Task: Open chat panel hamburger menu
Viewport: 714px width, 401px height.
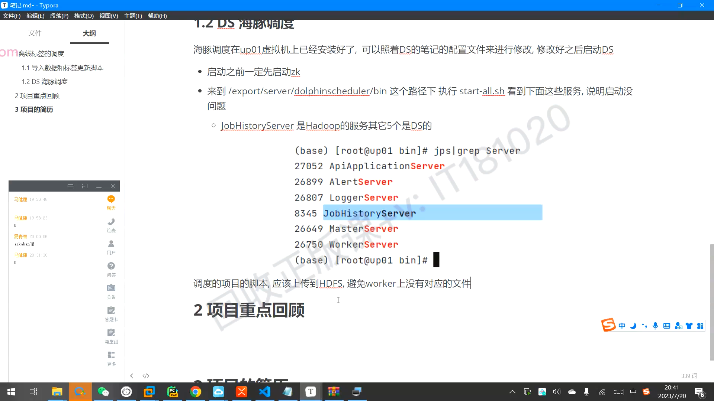Action: click(x=71, y=186)
